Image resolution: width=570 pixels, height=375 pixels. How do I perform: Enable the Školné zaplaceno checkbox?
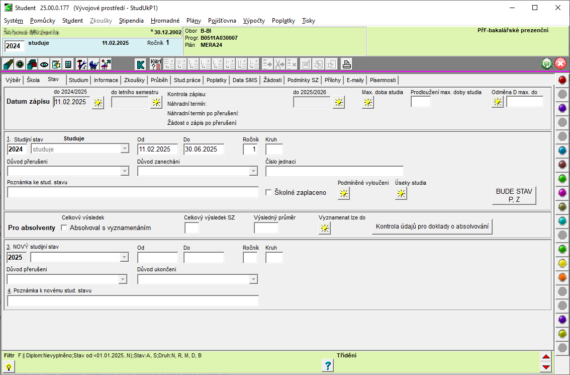tap(268, 192)
